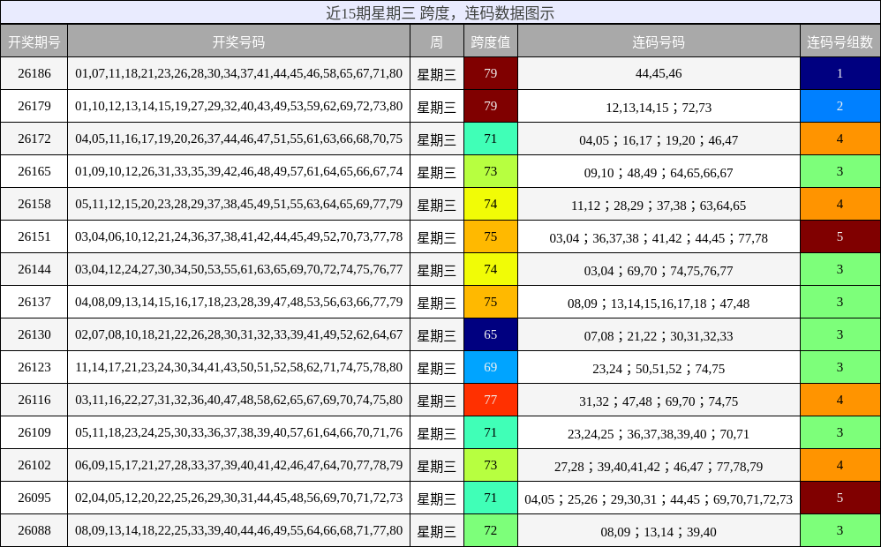Click green group count 3 for 26088
The width and height of the screenshot is (881, 547).
tap(840, 530)
